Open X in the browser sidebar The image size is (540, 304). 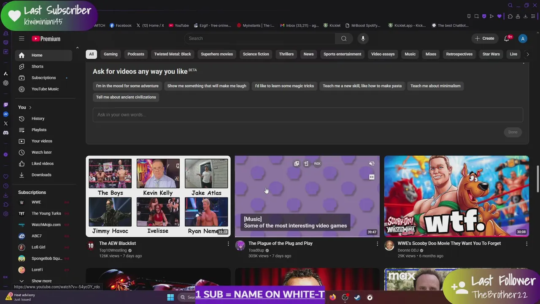coord(5,123)
